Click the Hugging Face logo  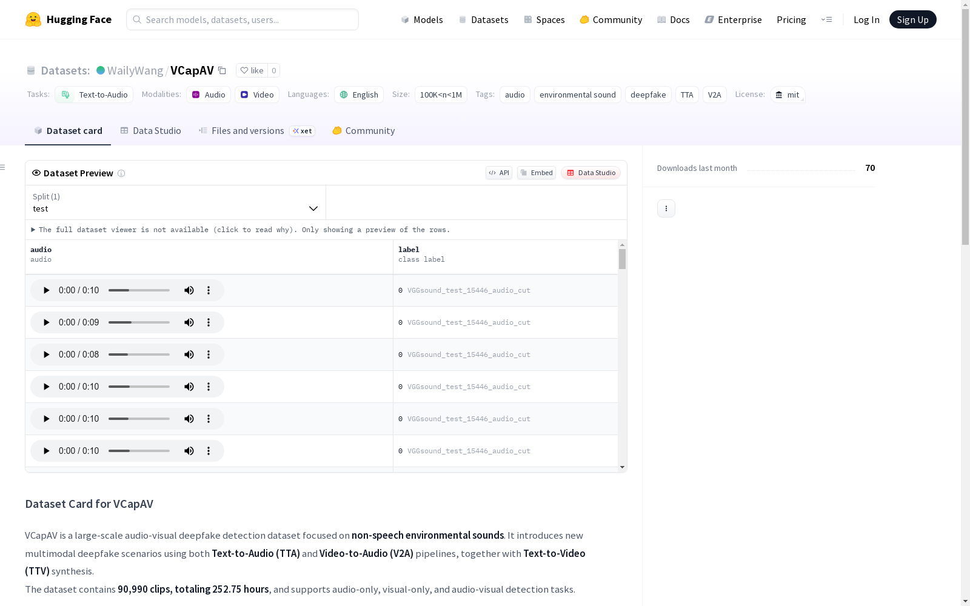[x=68, y=19]
